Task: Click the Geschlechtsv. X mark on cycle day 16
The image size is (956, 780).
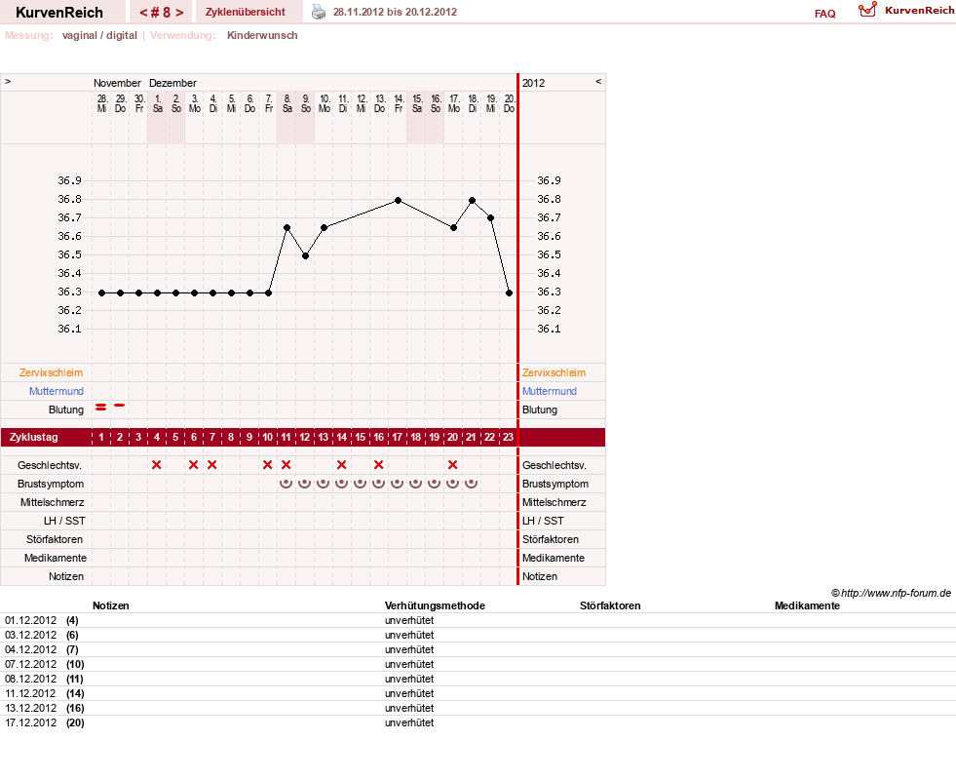Action: 379,465
